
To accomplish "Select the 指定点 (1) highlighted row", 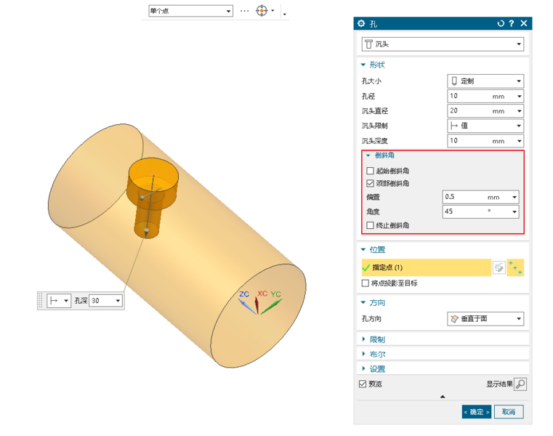I will 426,267.
